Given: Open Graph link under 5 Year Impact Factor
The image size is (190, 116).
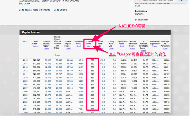Looking at the screenshot, I should (68, 48).
